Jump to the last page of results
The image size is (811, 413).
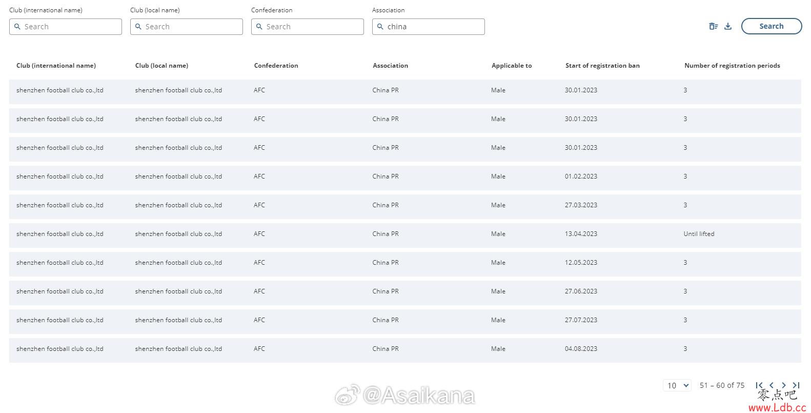click(796, 385)
